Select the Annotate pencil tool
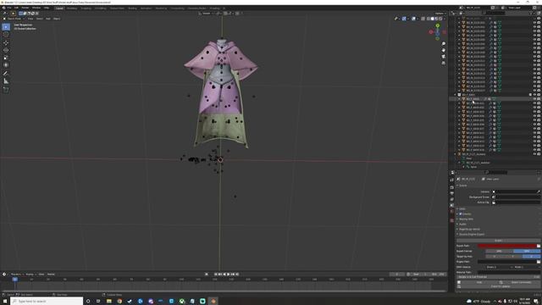Viewport: 542px width, 305px height. click(x=6, y=74)
